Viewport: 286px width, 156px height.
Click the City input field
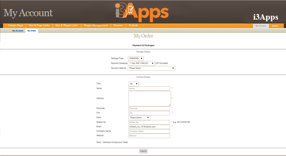click(149, 113)
